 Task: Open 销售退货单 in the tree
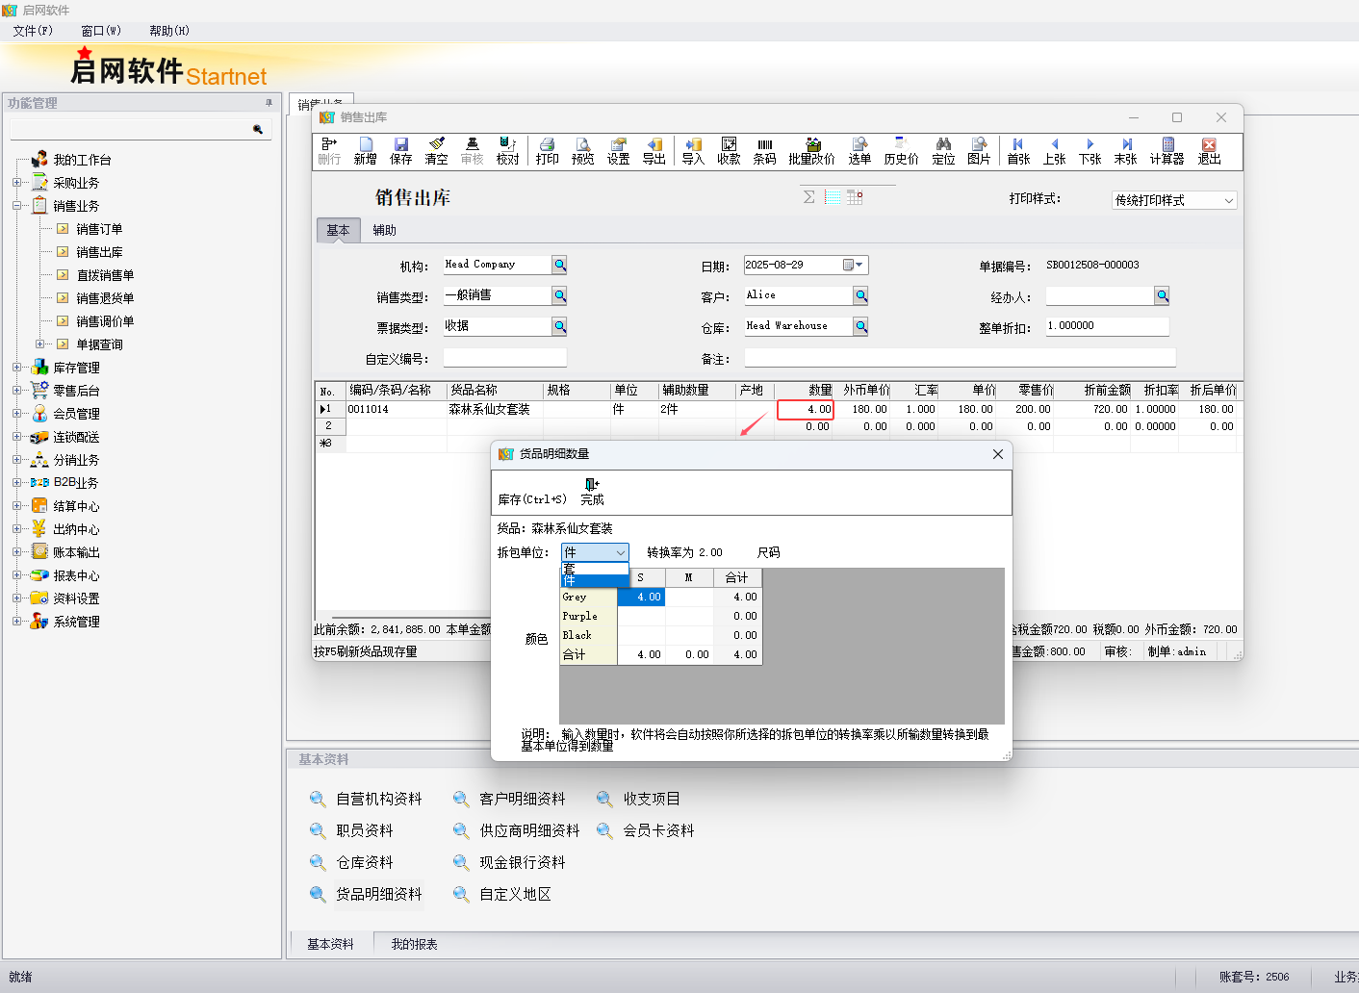click(105, 297)
